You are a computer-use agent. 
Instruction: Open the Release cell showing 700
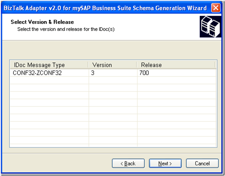click(x=144, y=73)
